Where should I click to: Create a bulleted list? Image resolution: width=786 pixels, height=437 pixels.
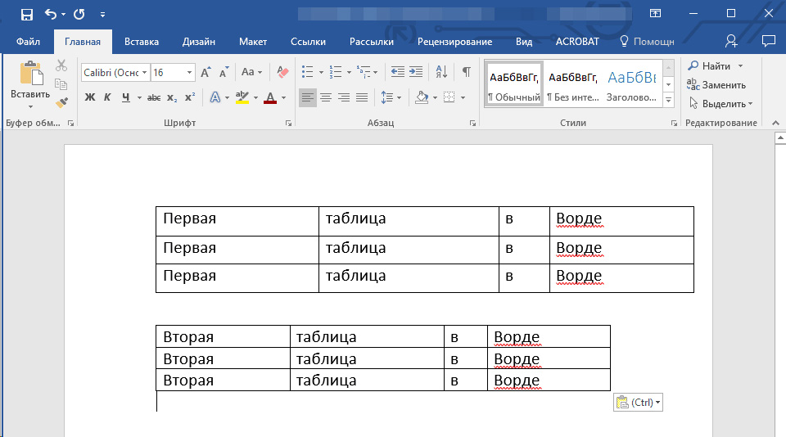pyautogui.click(x=307, y=72)
